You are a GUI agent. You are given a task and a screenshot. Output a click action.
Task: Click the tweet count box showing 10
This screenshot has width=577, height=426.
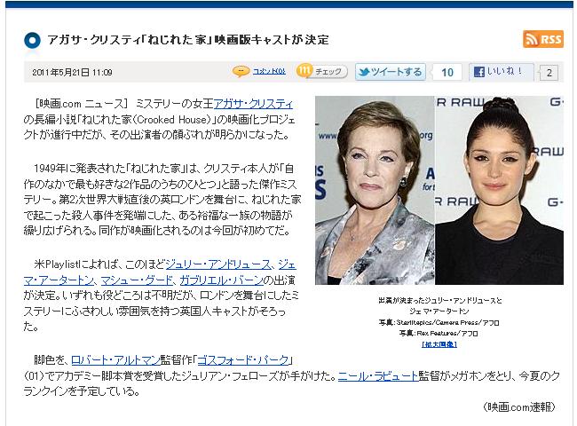pyautogui.click(x=447, y=72)
